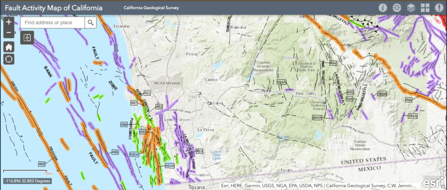The width and height of the screenshot is (447, 190).
Task: Click the Encinitas city label
Action: tap(122, 26)
